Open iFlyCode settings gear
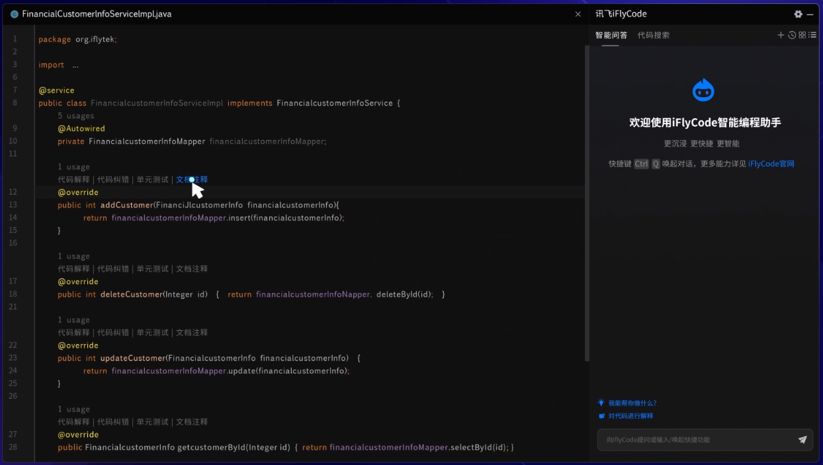Viewport: 823px width, 465px height. 799,14
